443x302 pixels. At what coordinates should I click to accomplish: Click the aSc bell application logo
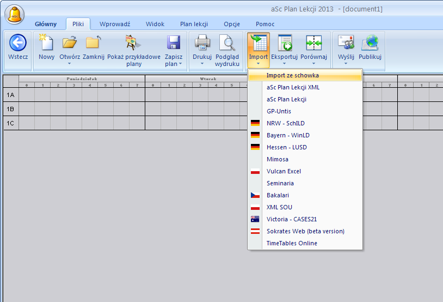16,14
